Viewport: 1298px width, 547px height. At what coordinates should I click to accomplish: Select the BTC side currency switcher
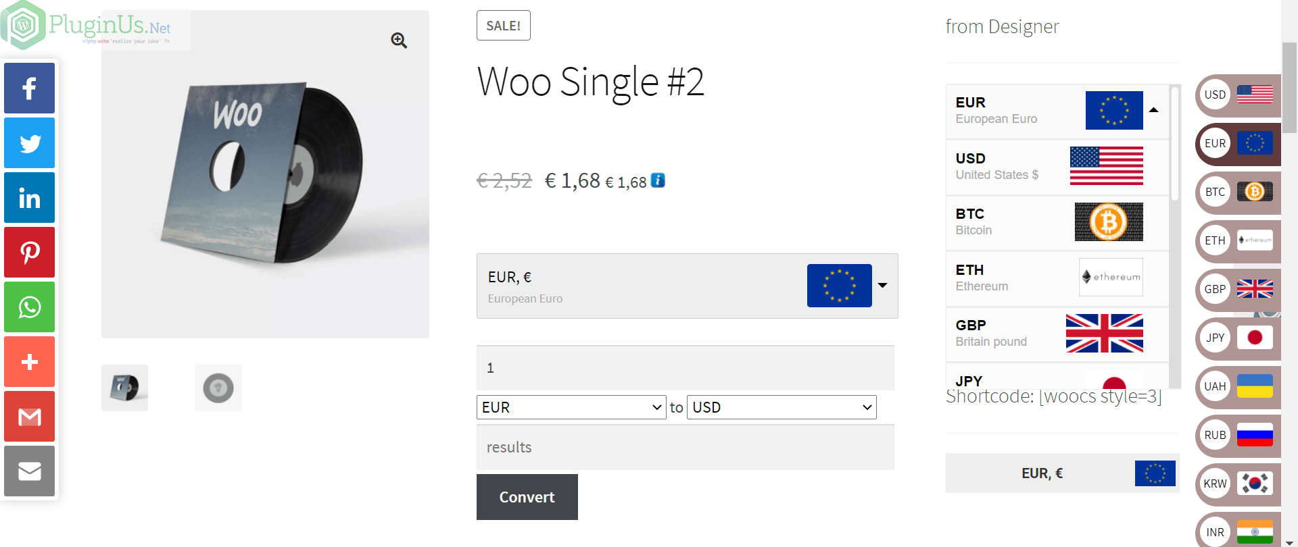pyautogui.click(x=1239, y=192)
